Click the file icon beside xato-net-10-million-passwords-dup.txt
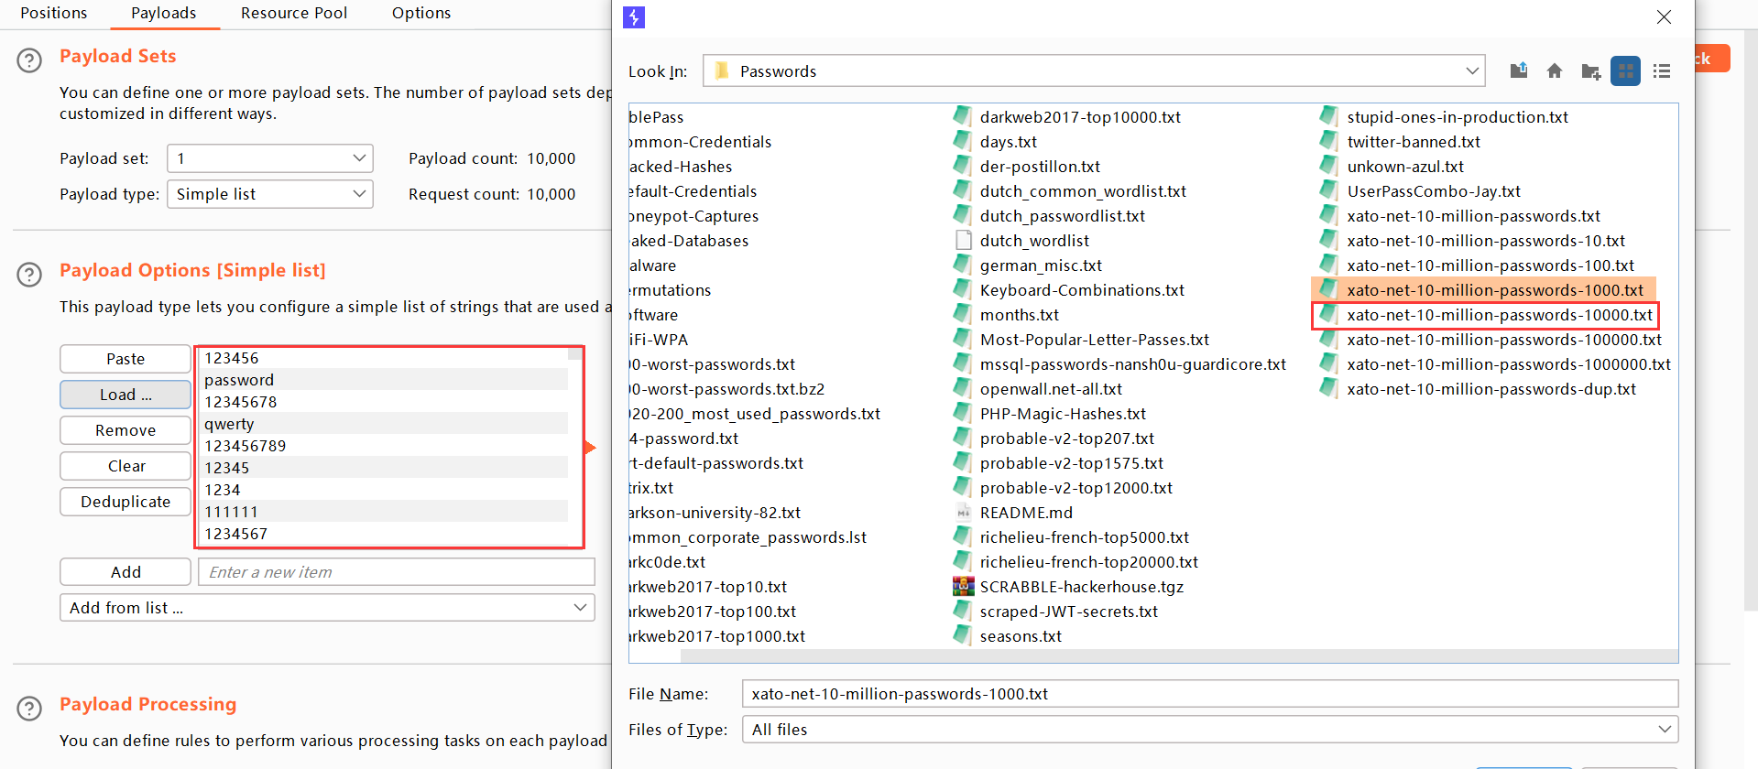Viewport: 1758px width, 769px height. coord(1329,388)
